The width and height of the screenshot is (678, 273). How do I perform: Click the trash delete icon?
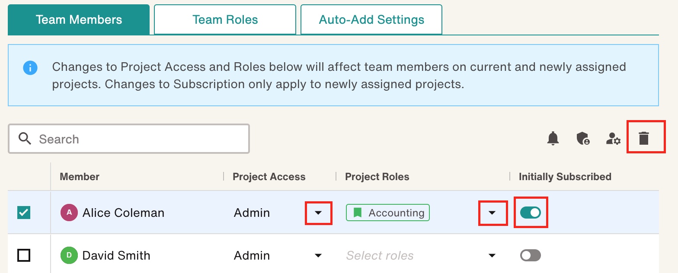click(x=644, y=138)
